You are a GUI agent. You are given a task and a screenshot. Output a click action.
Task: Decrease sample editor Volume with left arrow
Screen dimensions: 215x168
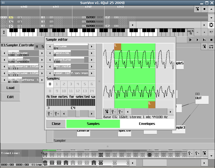click(50, 47)
